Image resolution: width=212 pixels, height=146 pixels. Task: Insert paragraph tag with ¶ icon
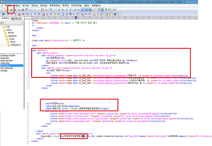pyautogui.click(x=35, y=14)
